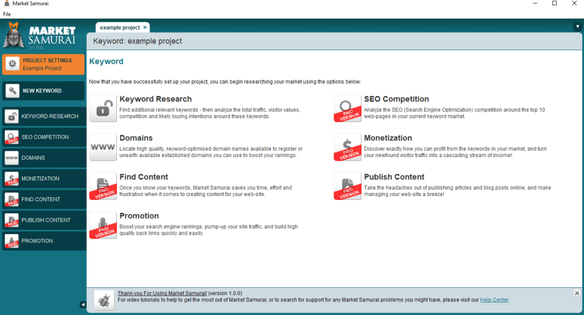Close the example project tab
The height and width of the screenshot is (315, 584).
pos(145,27)
